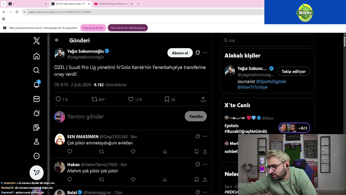View analytics of SEN MAKSİMEN's reply
Screen dimensions: 346x195
pos(165,152)
